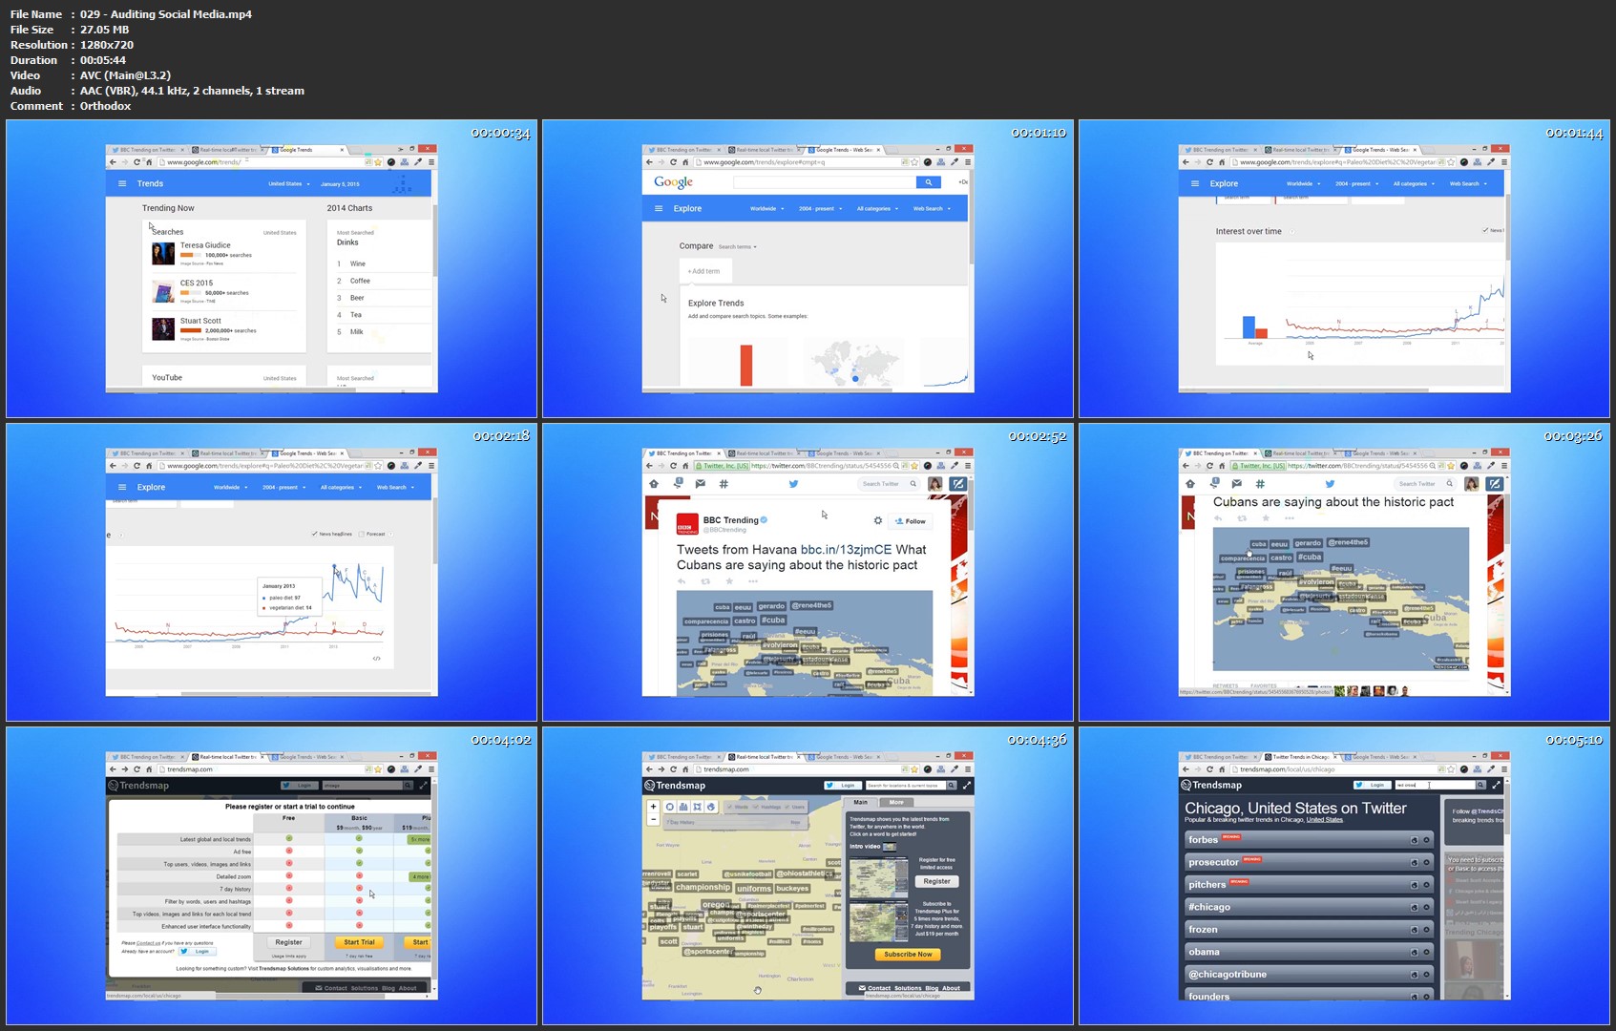
Task: Click the reload button in the 00:00:34 browser
Action: [136, 162]
